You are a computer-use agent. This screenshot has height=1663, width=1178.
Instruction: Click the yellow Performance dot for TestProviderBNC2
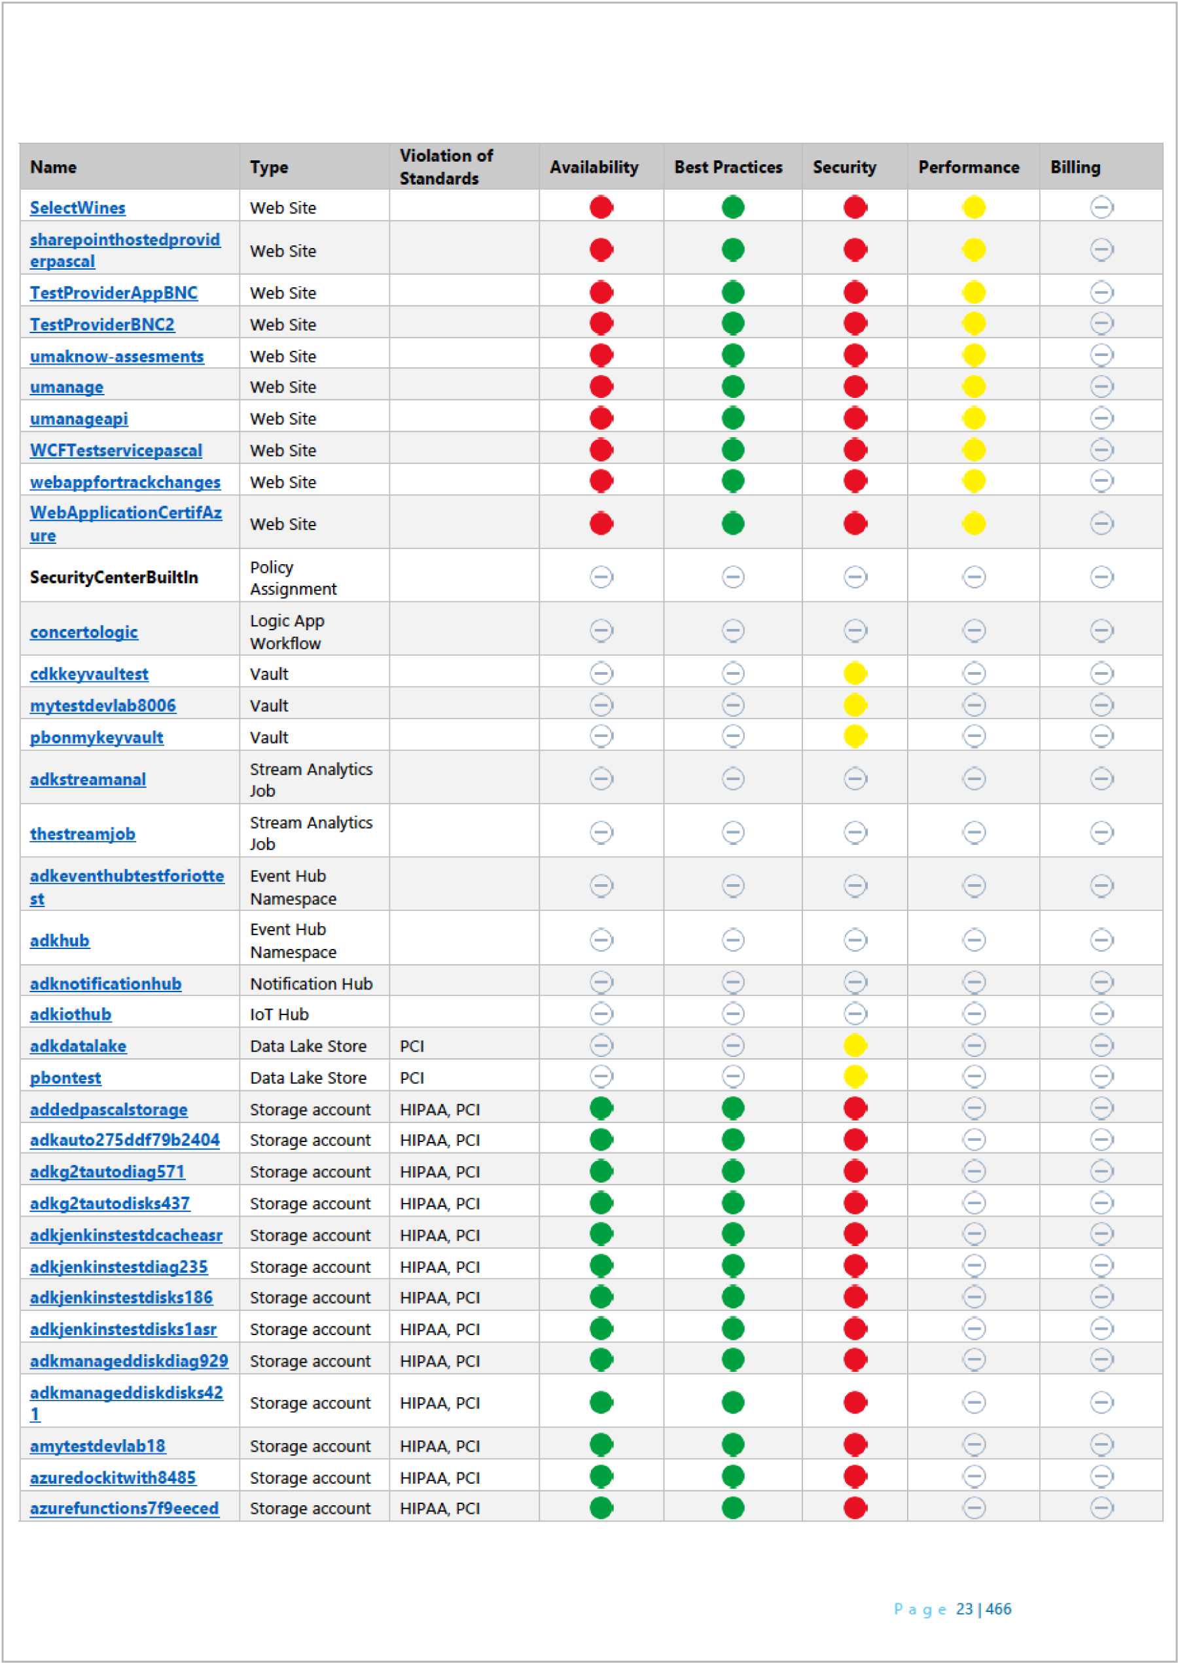(973, 323)
